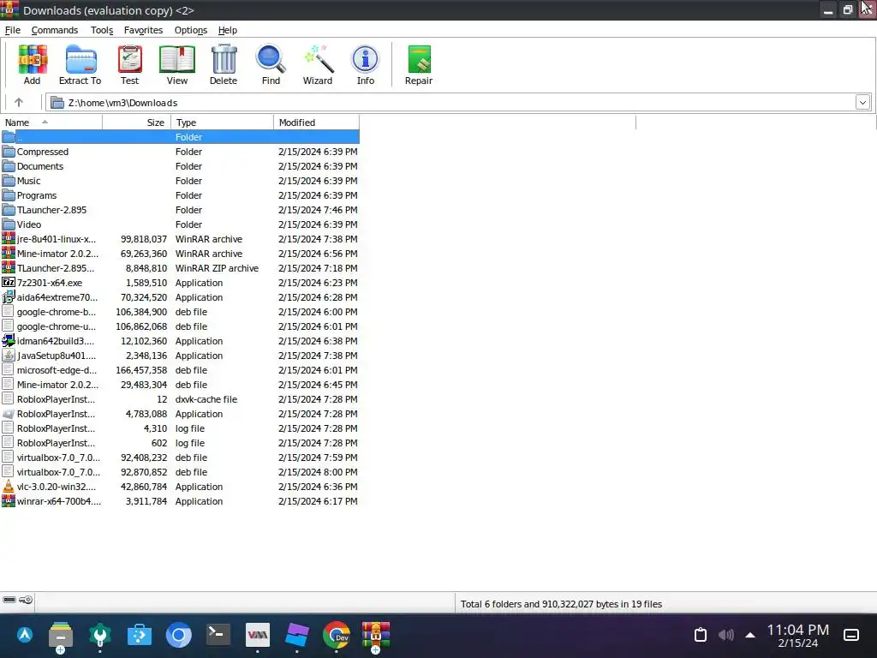Select the RobloxPlayerInst dxvk-cache file row

(180, 399)
